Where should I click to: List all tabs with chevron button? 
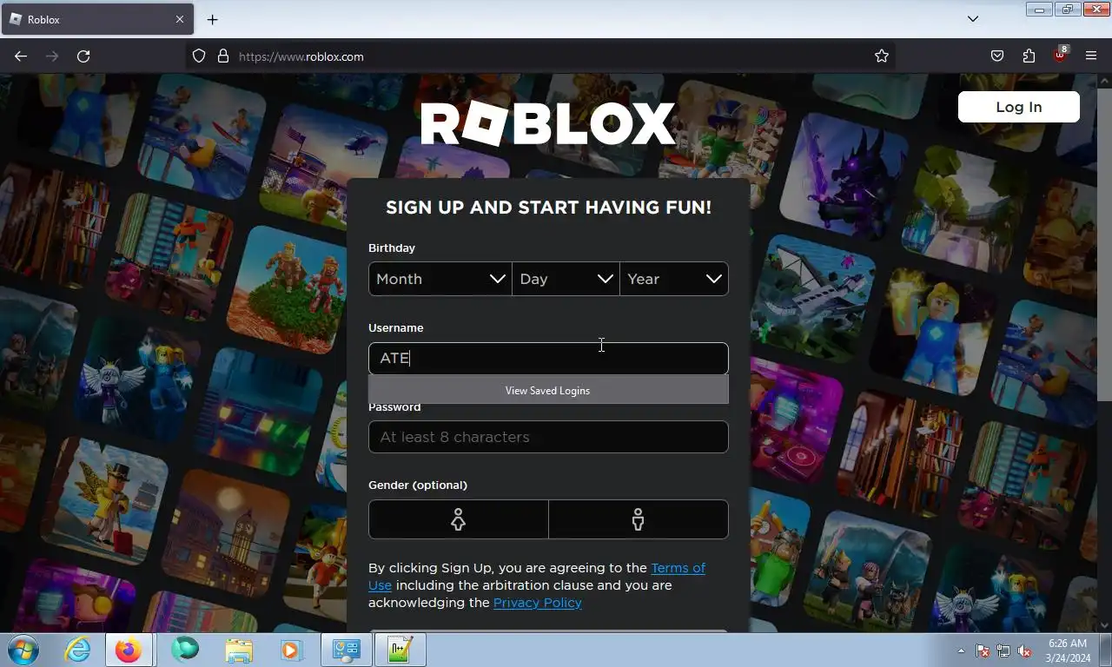pos(973,19)
